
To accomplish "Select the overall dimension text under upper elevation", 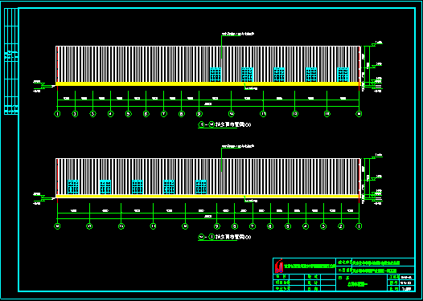I will click(x=207, y=104).
